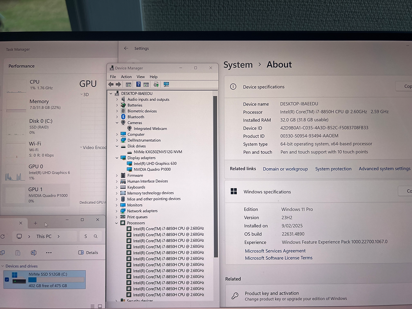Click the C: drive capacity usage bar
412x309 pixels.
[x=56, y=280]
